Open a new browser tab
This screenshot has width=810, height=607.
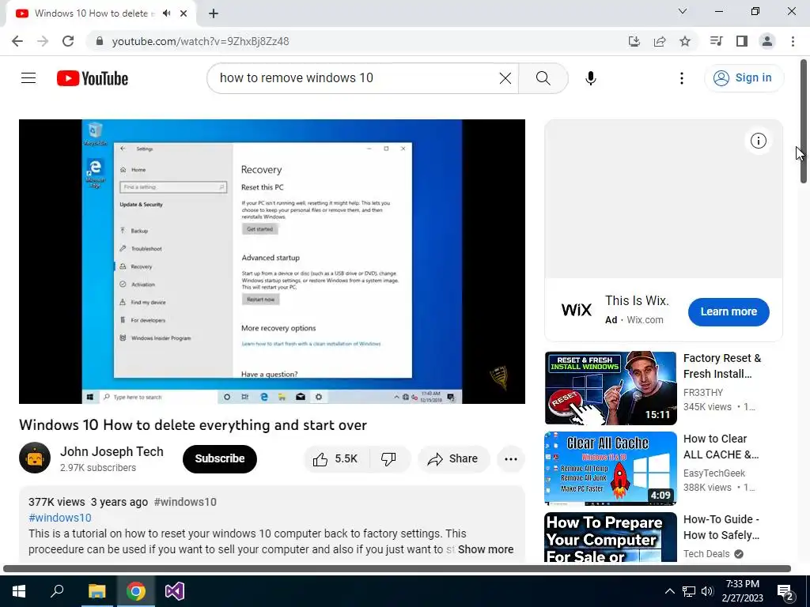(214, 13)
